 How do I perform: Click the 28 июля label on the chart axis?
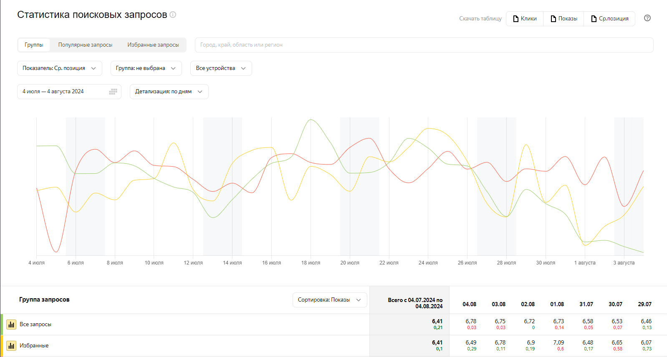tap(506, 263)
